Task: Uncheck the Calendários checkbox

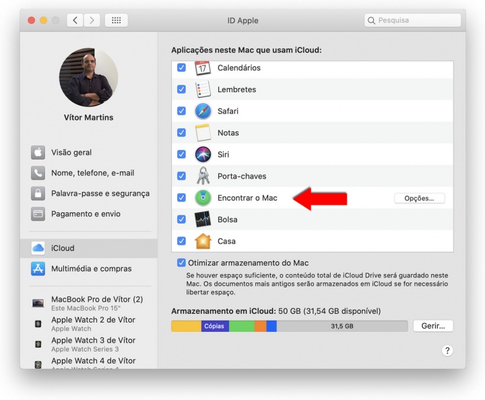Action: (182, 67)
